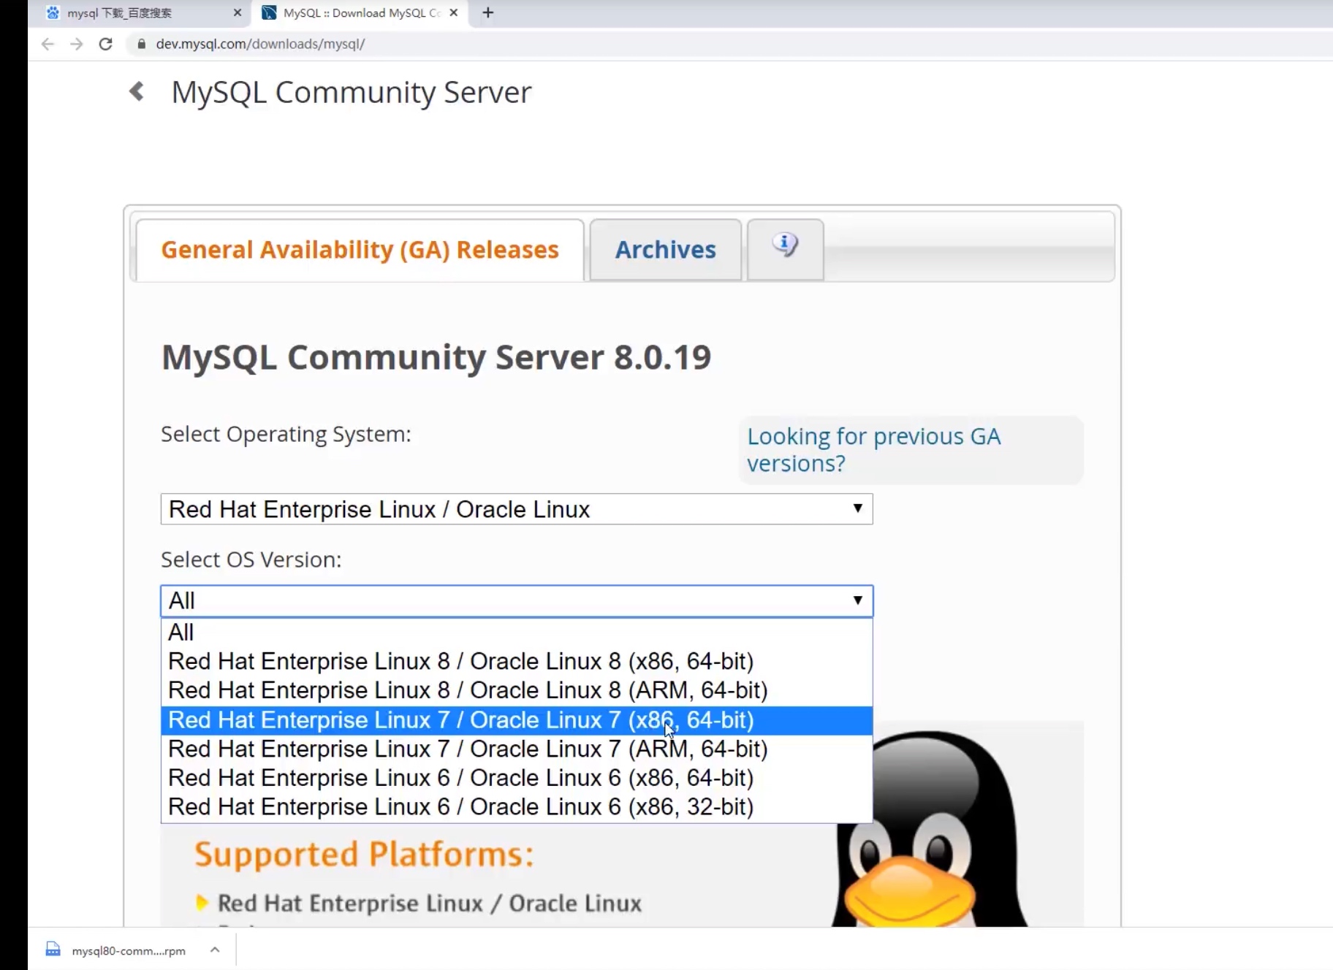
Task: Close the Baidu mysql search tab
Action: [237, 12]
